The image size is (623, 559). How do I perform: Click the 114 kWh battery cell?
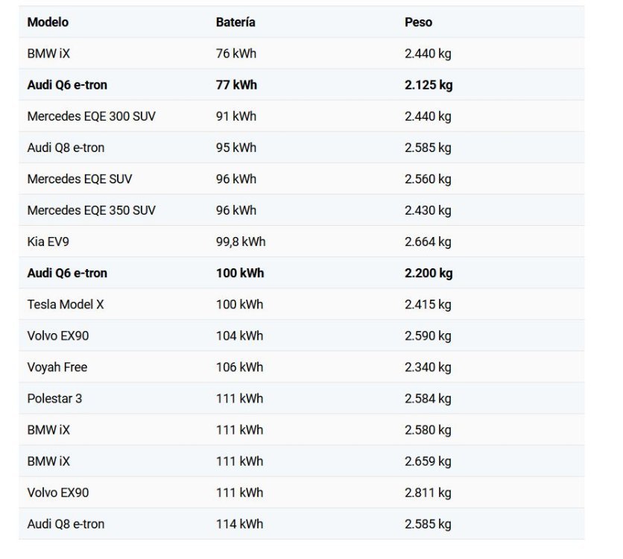pos(239,524)
